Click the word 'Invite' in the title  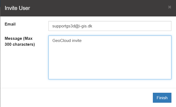click(11, 8)
